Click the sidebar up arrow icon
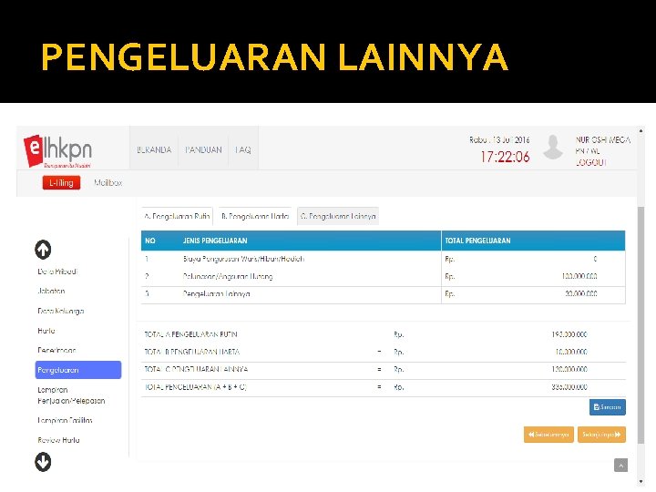Screen dimensions: 656x492 pos(43,250)
